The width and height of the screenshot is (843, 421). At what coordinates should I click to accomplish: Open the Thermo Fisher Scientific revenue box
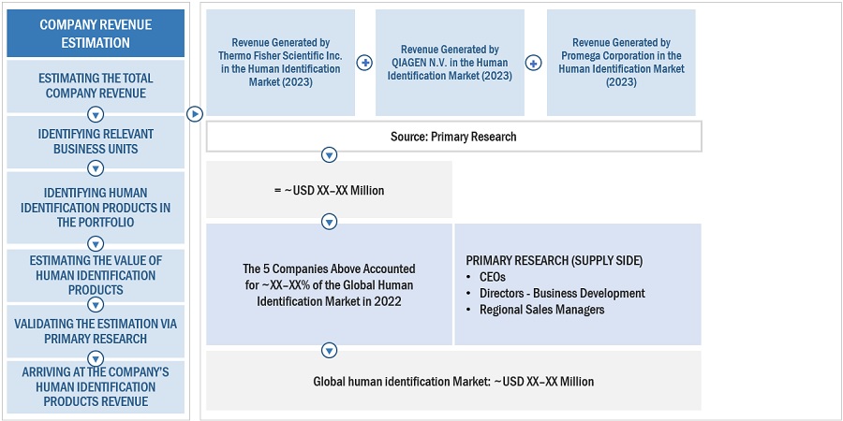[280, 63]
